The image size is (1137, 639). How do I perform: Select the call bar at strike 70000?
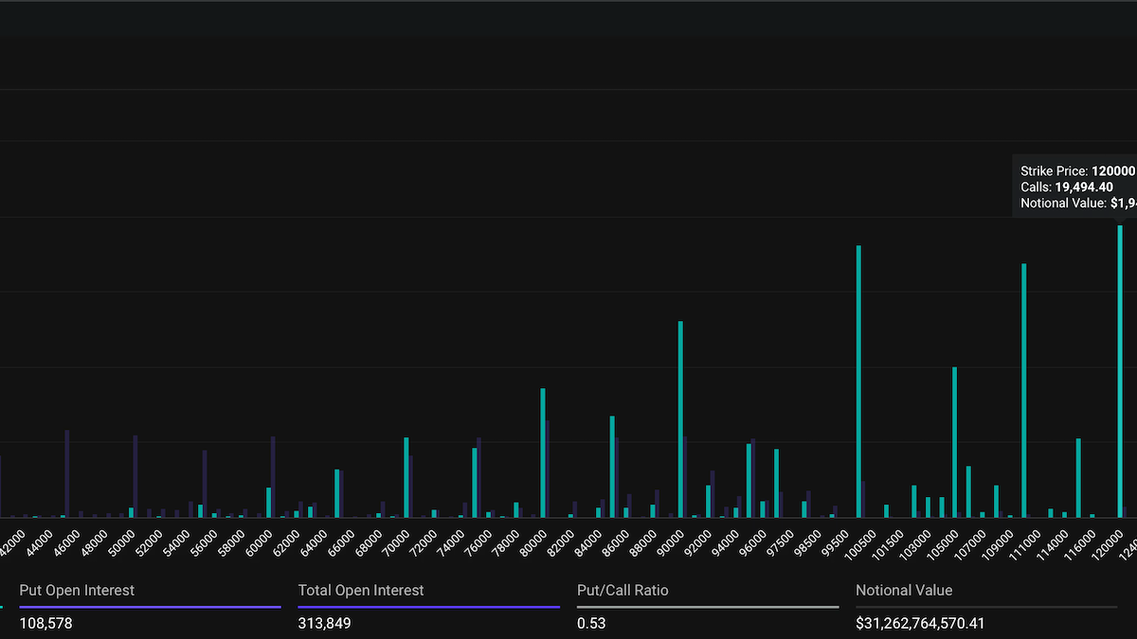click(x=406, y=477)
